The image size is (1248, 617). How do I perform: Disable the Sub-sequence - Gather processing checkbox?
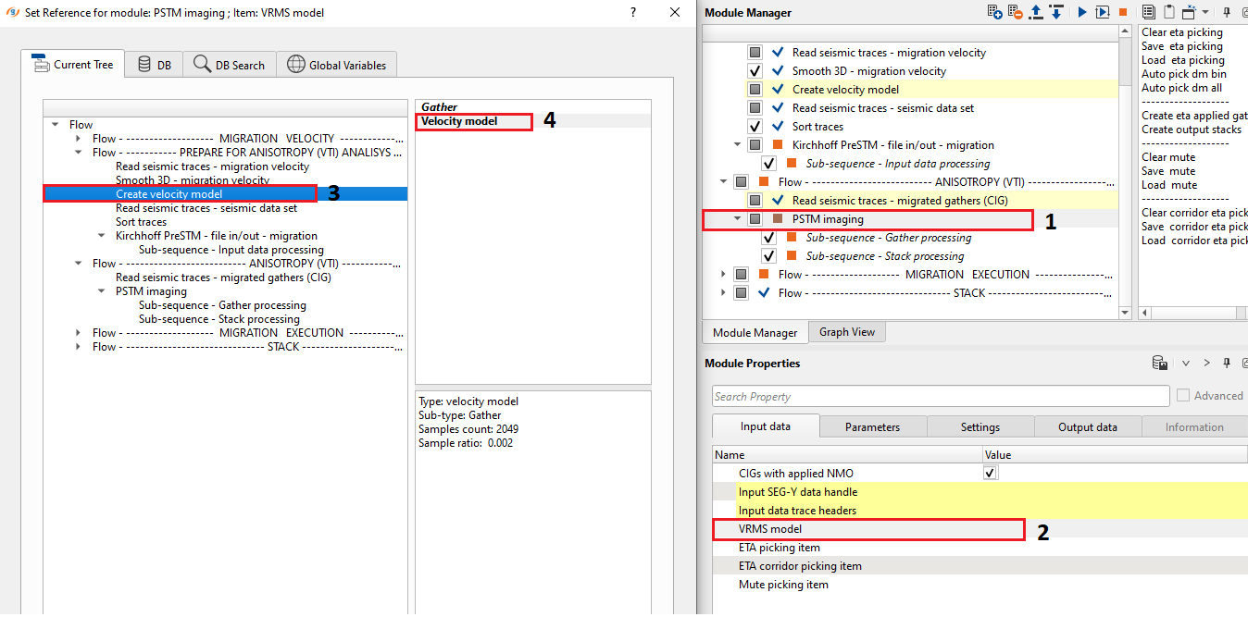pyautogui.click(x=768, y=238)
